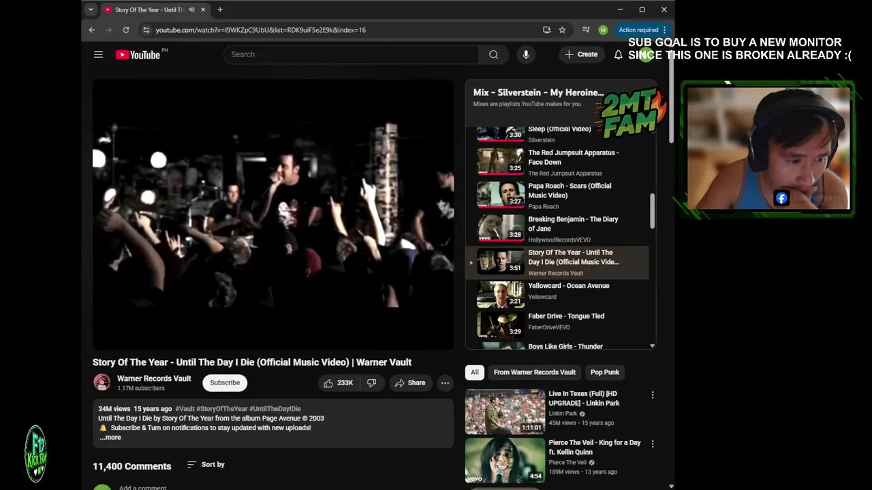This screenshot has width=872, height=490.
Task: Open the Chrome profile avatar
Action: (x=603, y=30)
